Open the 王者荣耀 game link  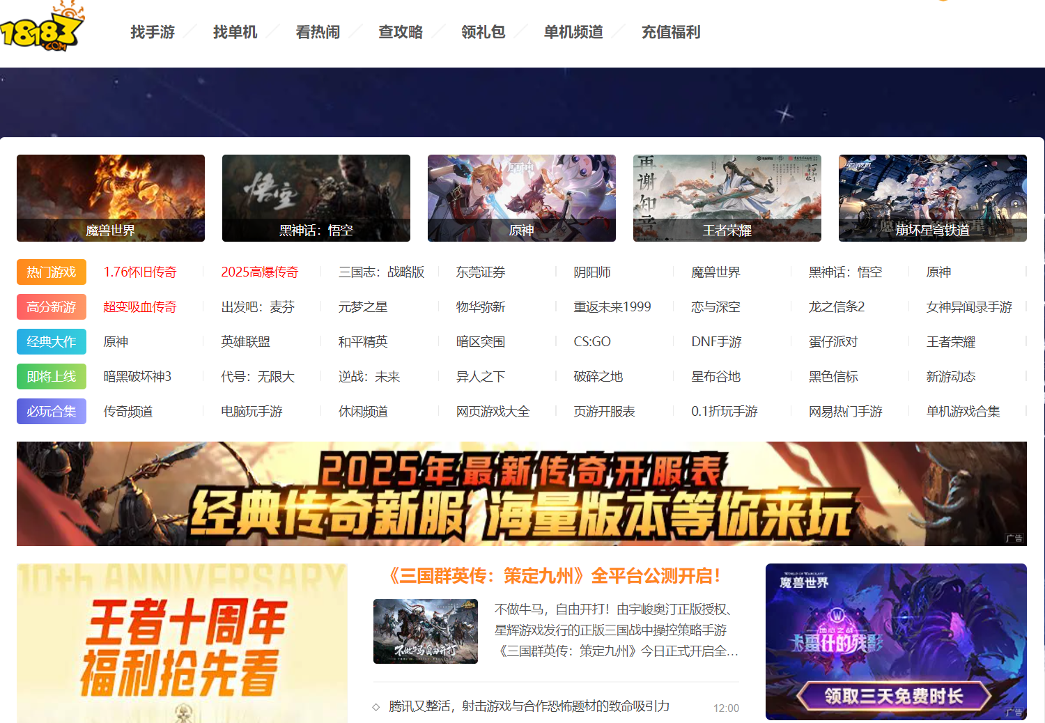(952, 341)
